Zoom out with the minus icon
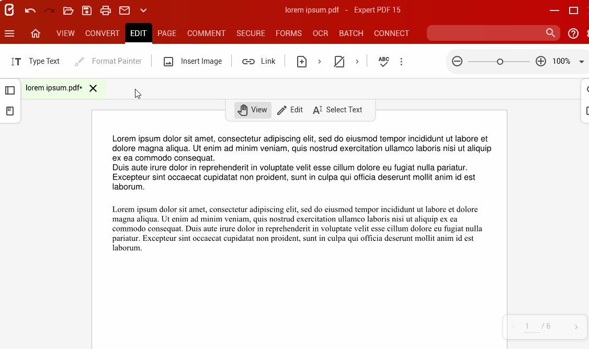589x349 pixels. tap(457, 61)
